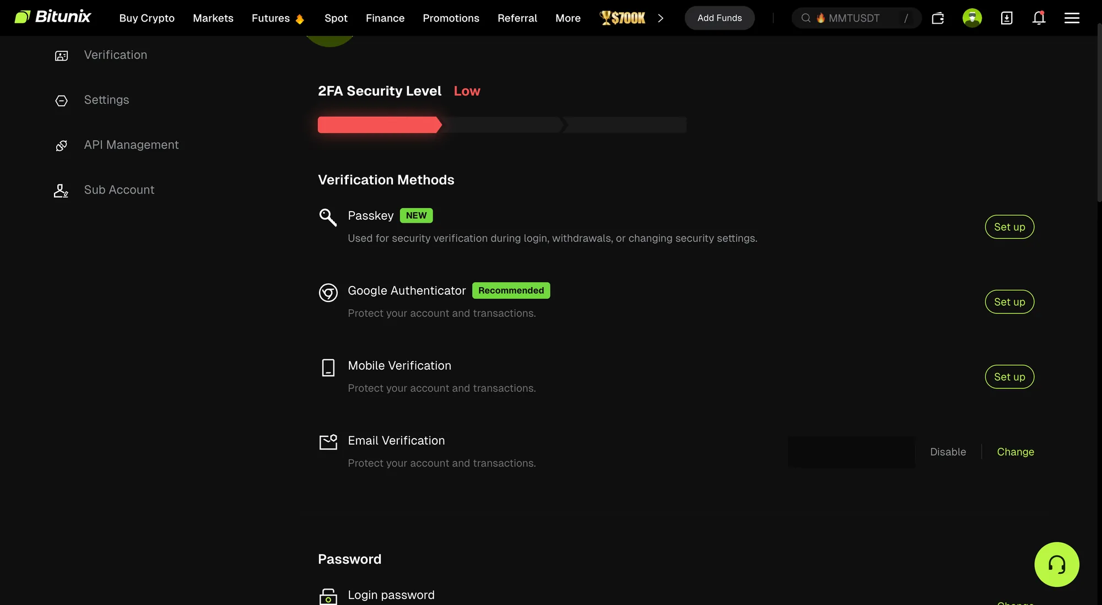Image resolution: width=1102 pixels, height=605 pixels.
Task: Go to Sub Account in sidebar
Action: coord(119,190)
